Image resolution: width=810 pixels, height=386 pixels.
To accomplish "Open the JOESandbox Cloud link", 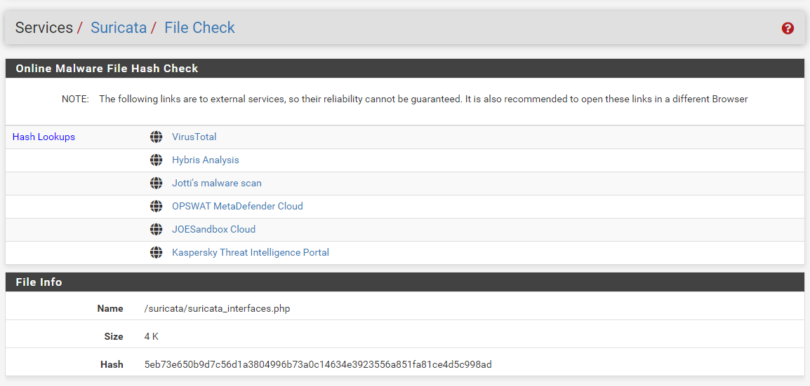I will click(x=214, y=229).
